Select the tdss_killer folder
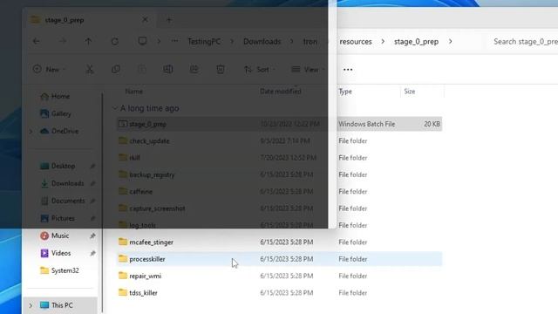The height and width of the screenshot is (314, 558). [x=279, y=293]
